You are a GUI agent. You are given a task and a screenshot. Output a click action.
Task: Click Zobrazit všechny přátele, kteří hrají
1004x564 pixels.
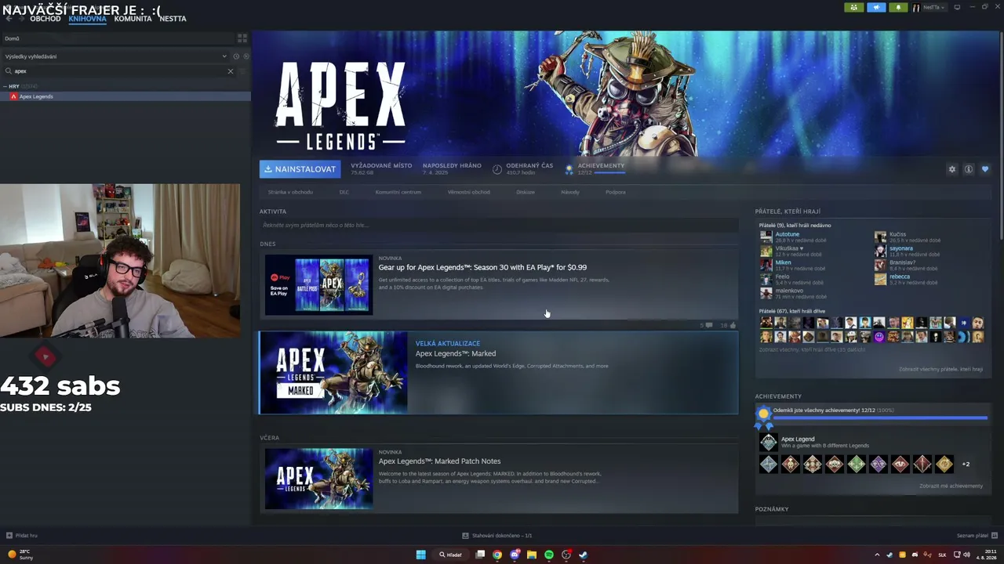coord(940,369)
